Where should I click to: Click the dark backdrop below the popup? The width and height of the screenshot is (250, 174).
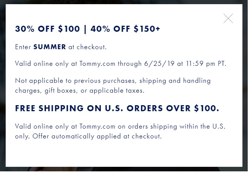pos(125,170)
